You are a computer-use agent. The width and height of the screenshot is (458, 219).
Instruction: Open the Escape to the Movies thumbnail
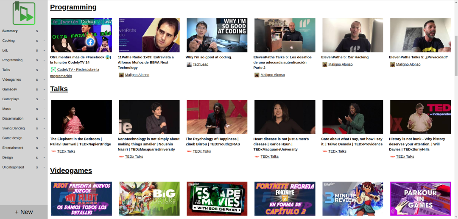click(217, 199)
